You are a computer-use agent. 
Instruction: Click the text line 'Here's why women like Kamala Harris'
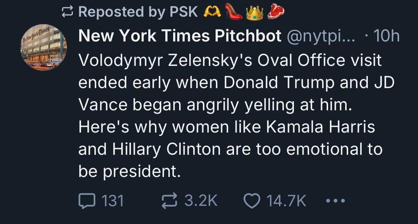[226, 127]
